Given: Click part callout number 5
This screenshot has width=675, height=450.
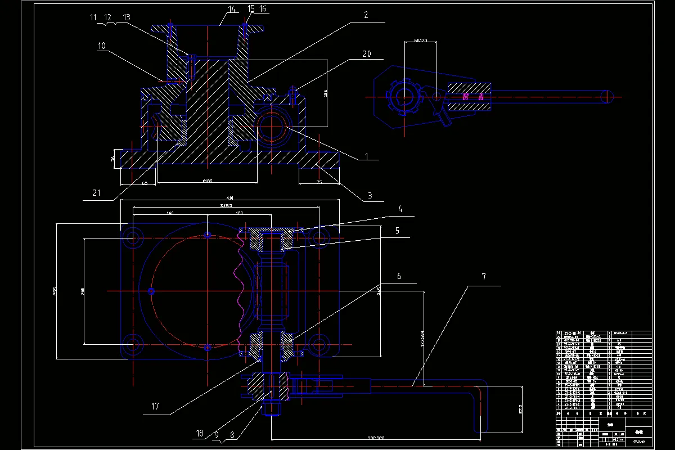Looking at the screenshot, I should pos(398,230).
